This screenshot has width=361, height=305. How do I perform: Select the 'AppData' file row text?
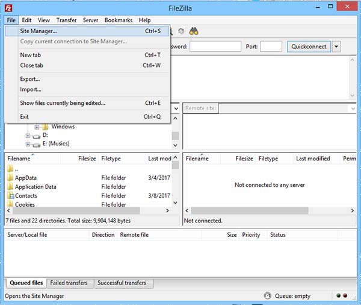(x=26, y=178)
